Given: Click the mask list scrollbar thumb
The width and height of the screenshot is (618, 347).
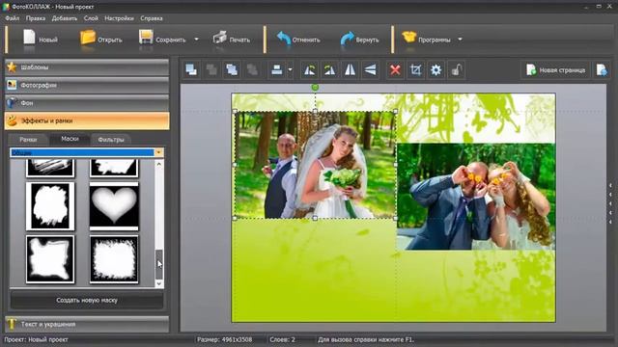Looking at the screenshot, I should click(x=158, y=264).
